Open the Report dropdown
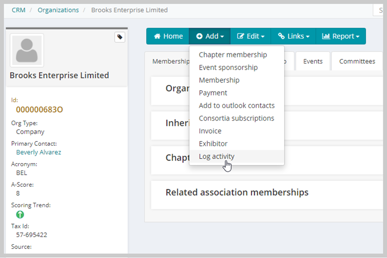 [x=341, y=36]
